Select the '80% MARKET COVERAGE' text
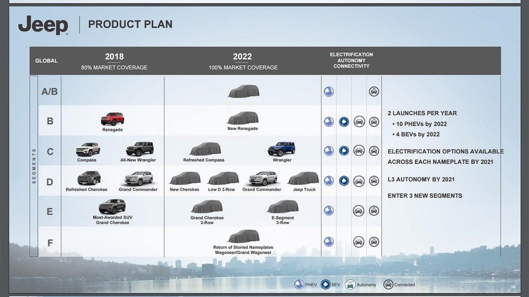Image resolution: width=529 pixels, height=297 pixels. click(x=114, y=68)
